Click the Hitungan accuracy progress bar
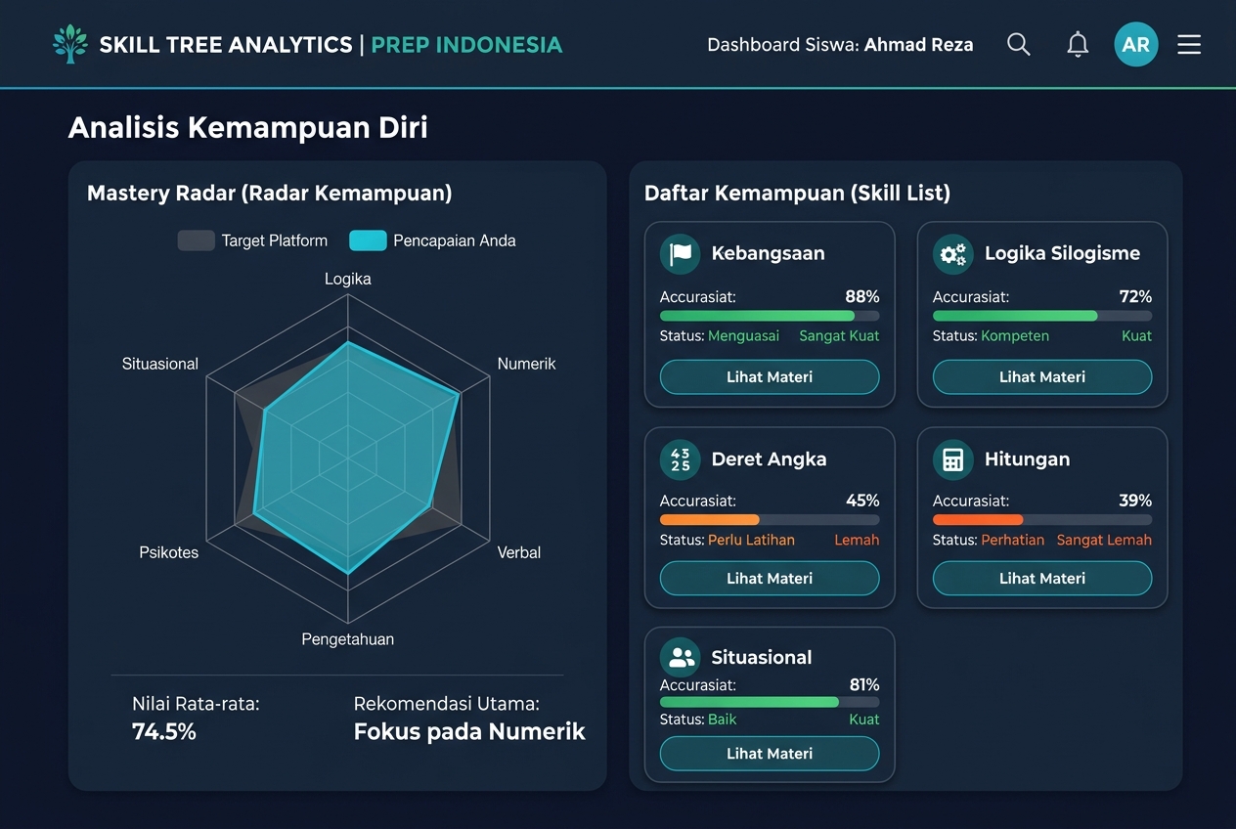 coord(1042,520)
